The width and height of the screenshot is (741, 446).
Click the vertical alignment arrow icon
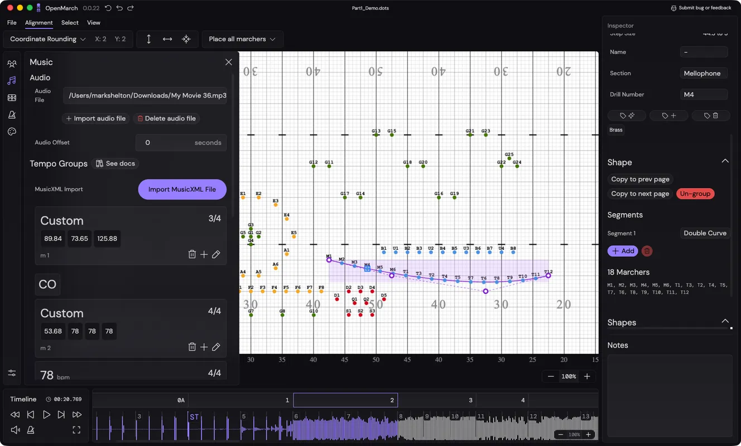click(x=148, y=39)
